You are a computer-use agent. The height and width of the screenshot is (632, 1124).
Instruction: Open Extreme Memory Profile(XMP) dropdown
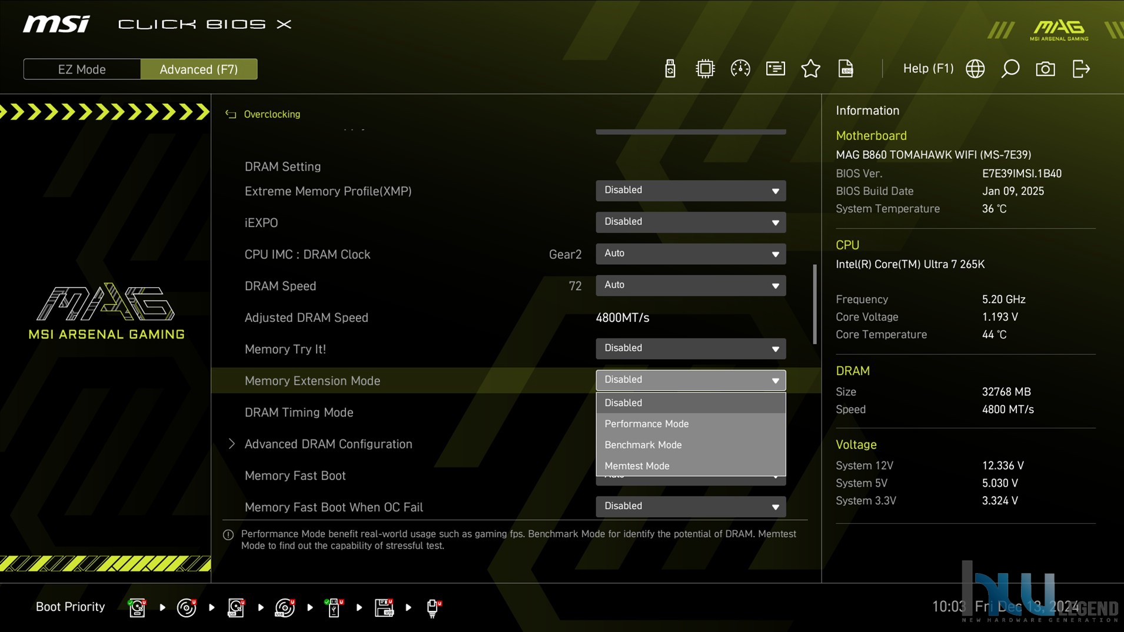pos(690,191)
